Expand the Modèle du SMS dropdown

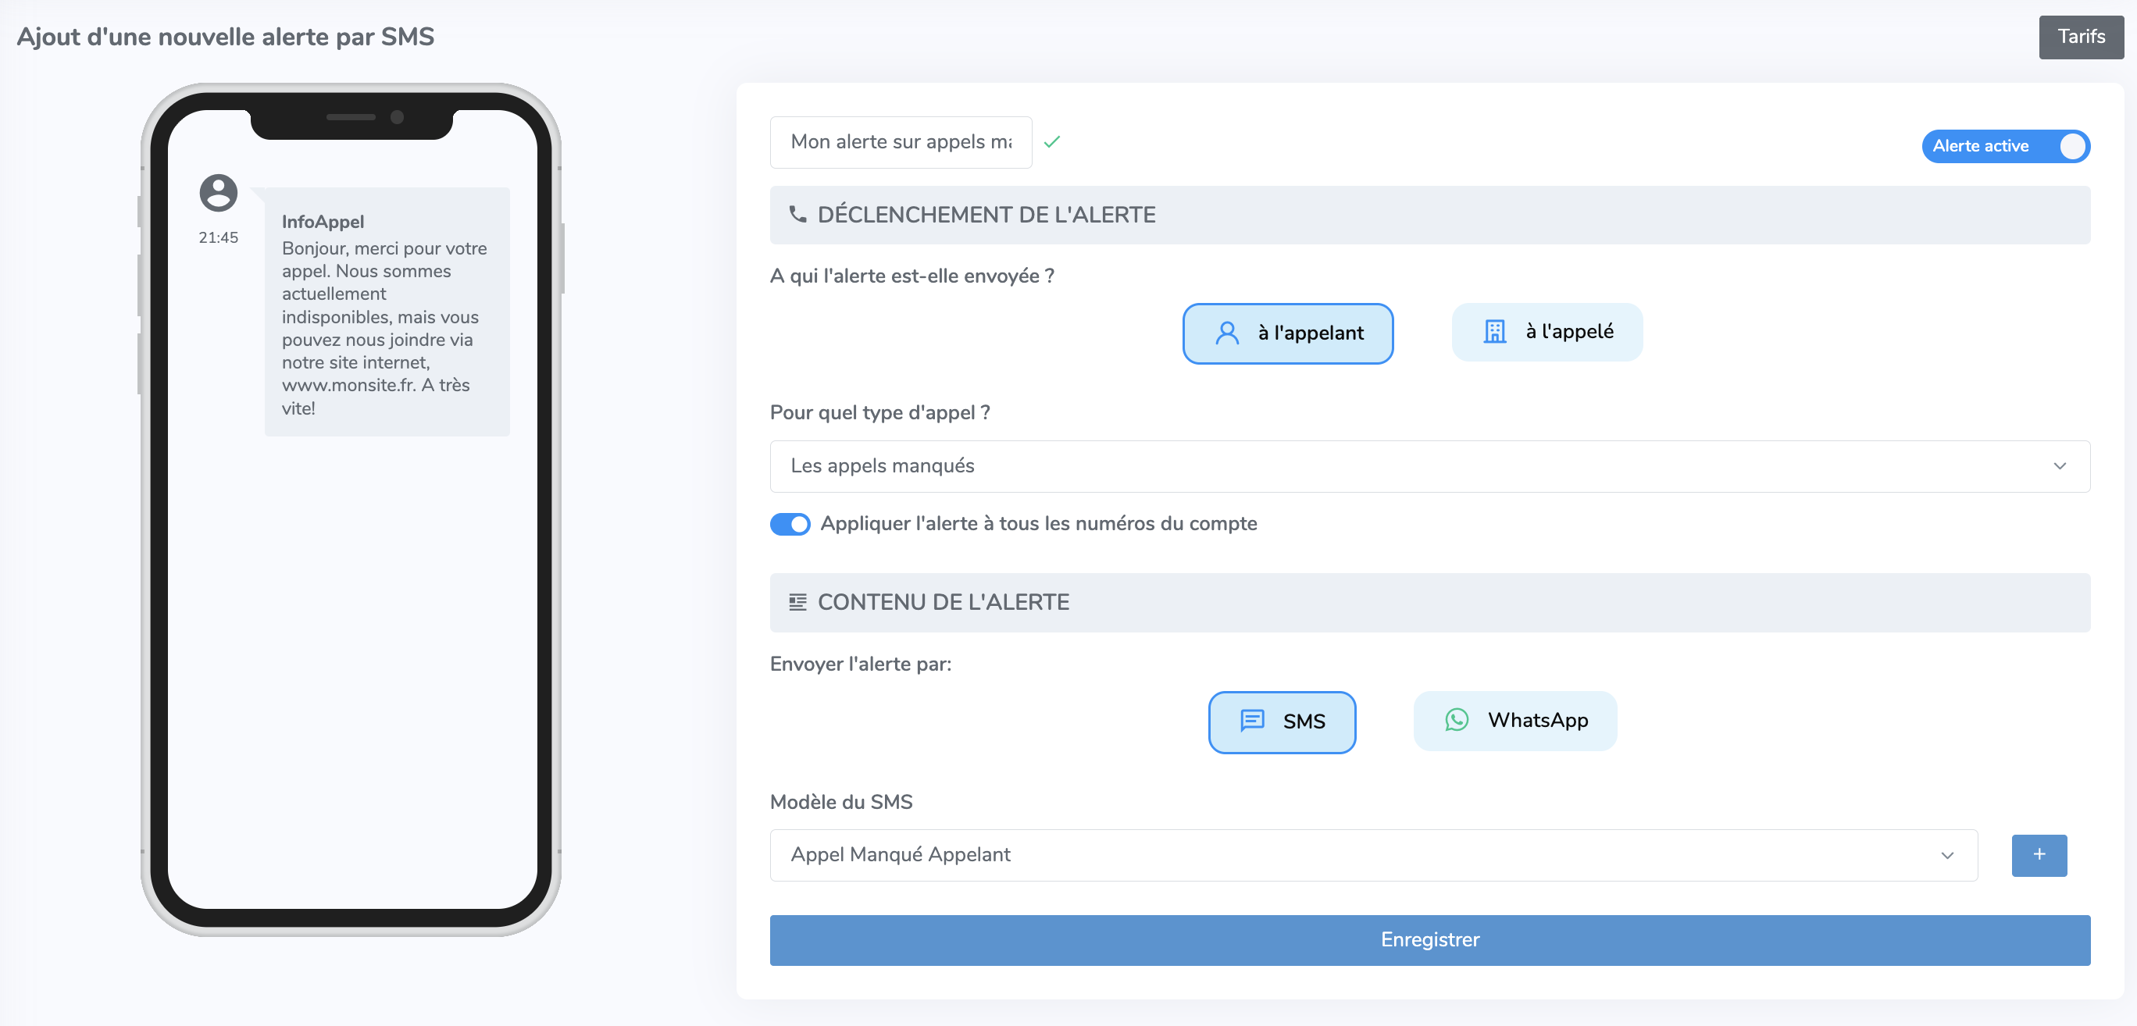click(1373, 854)
